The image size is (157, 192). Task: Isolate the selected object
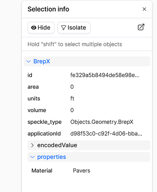click(74, 28)
